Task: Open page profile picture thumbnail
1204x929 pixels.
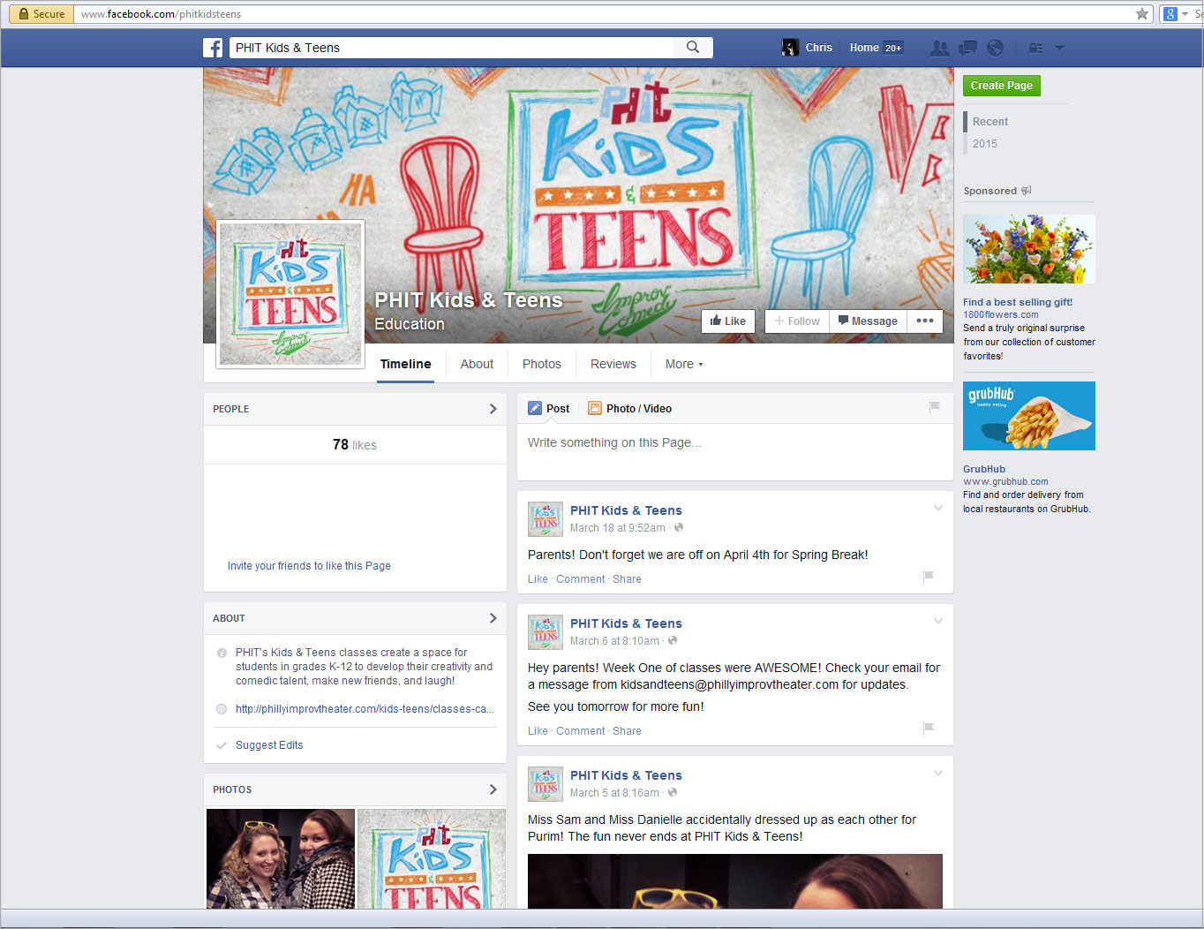Action: (290, 294)
